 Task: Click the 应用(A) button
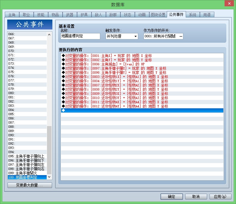(220, 197)
